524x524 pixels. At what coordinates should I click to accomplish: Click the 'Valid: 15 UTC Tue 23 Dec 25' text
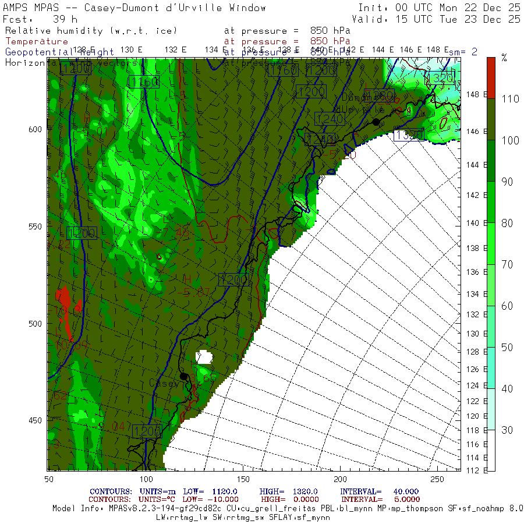coord(436,19)
